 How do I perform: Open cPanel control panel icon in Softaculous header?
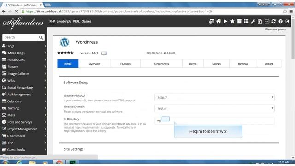coord(212,22)
